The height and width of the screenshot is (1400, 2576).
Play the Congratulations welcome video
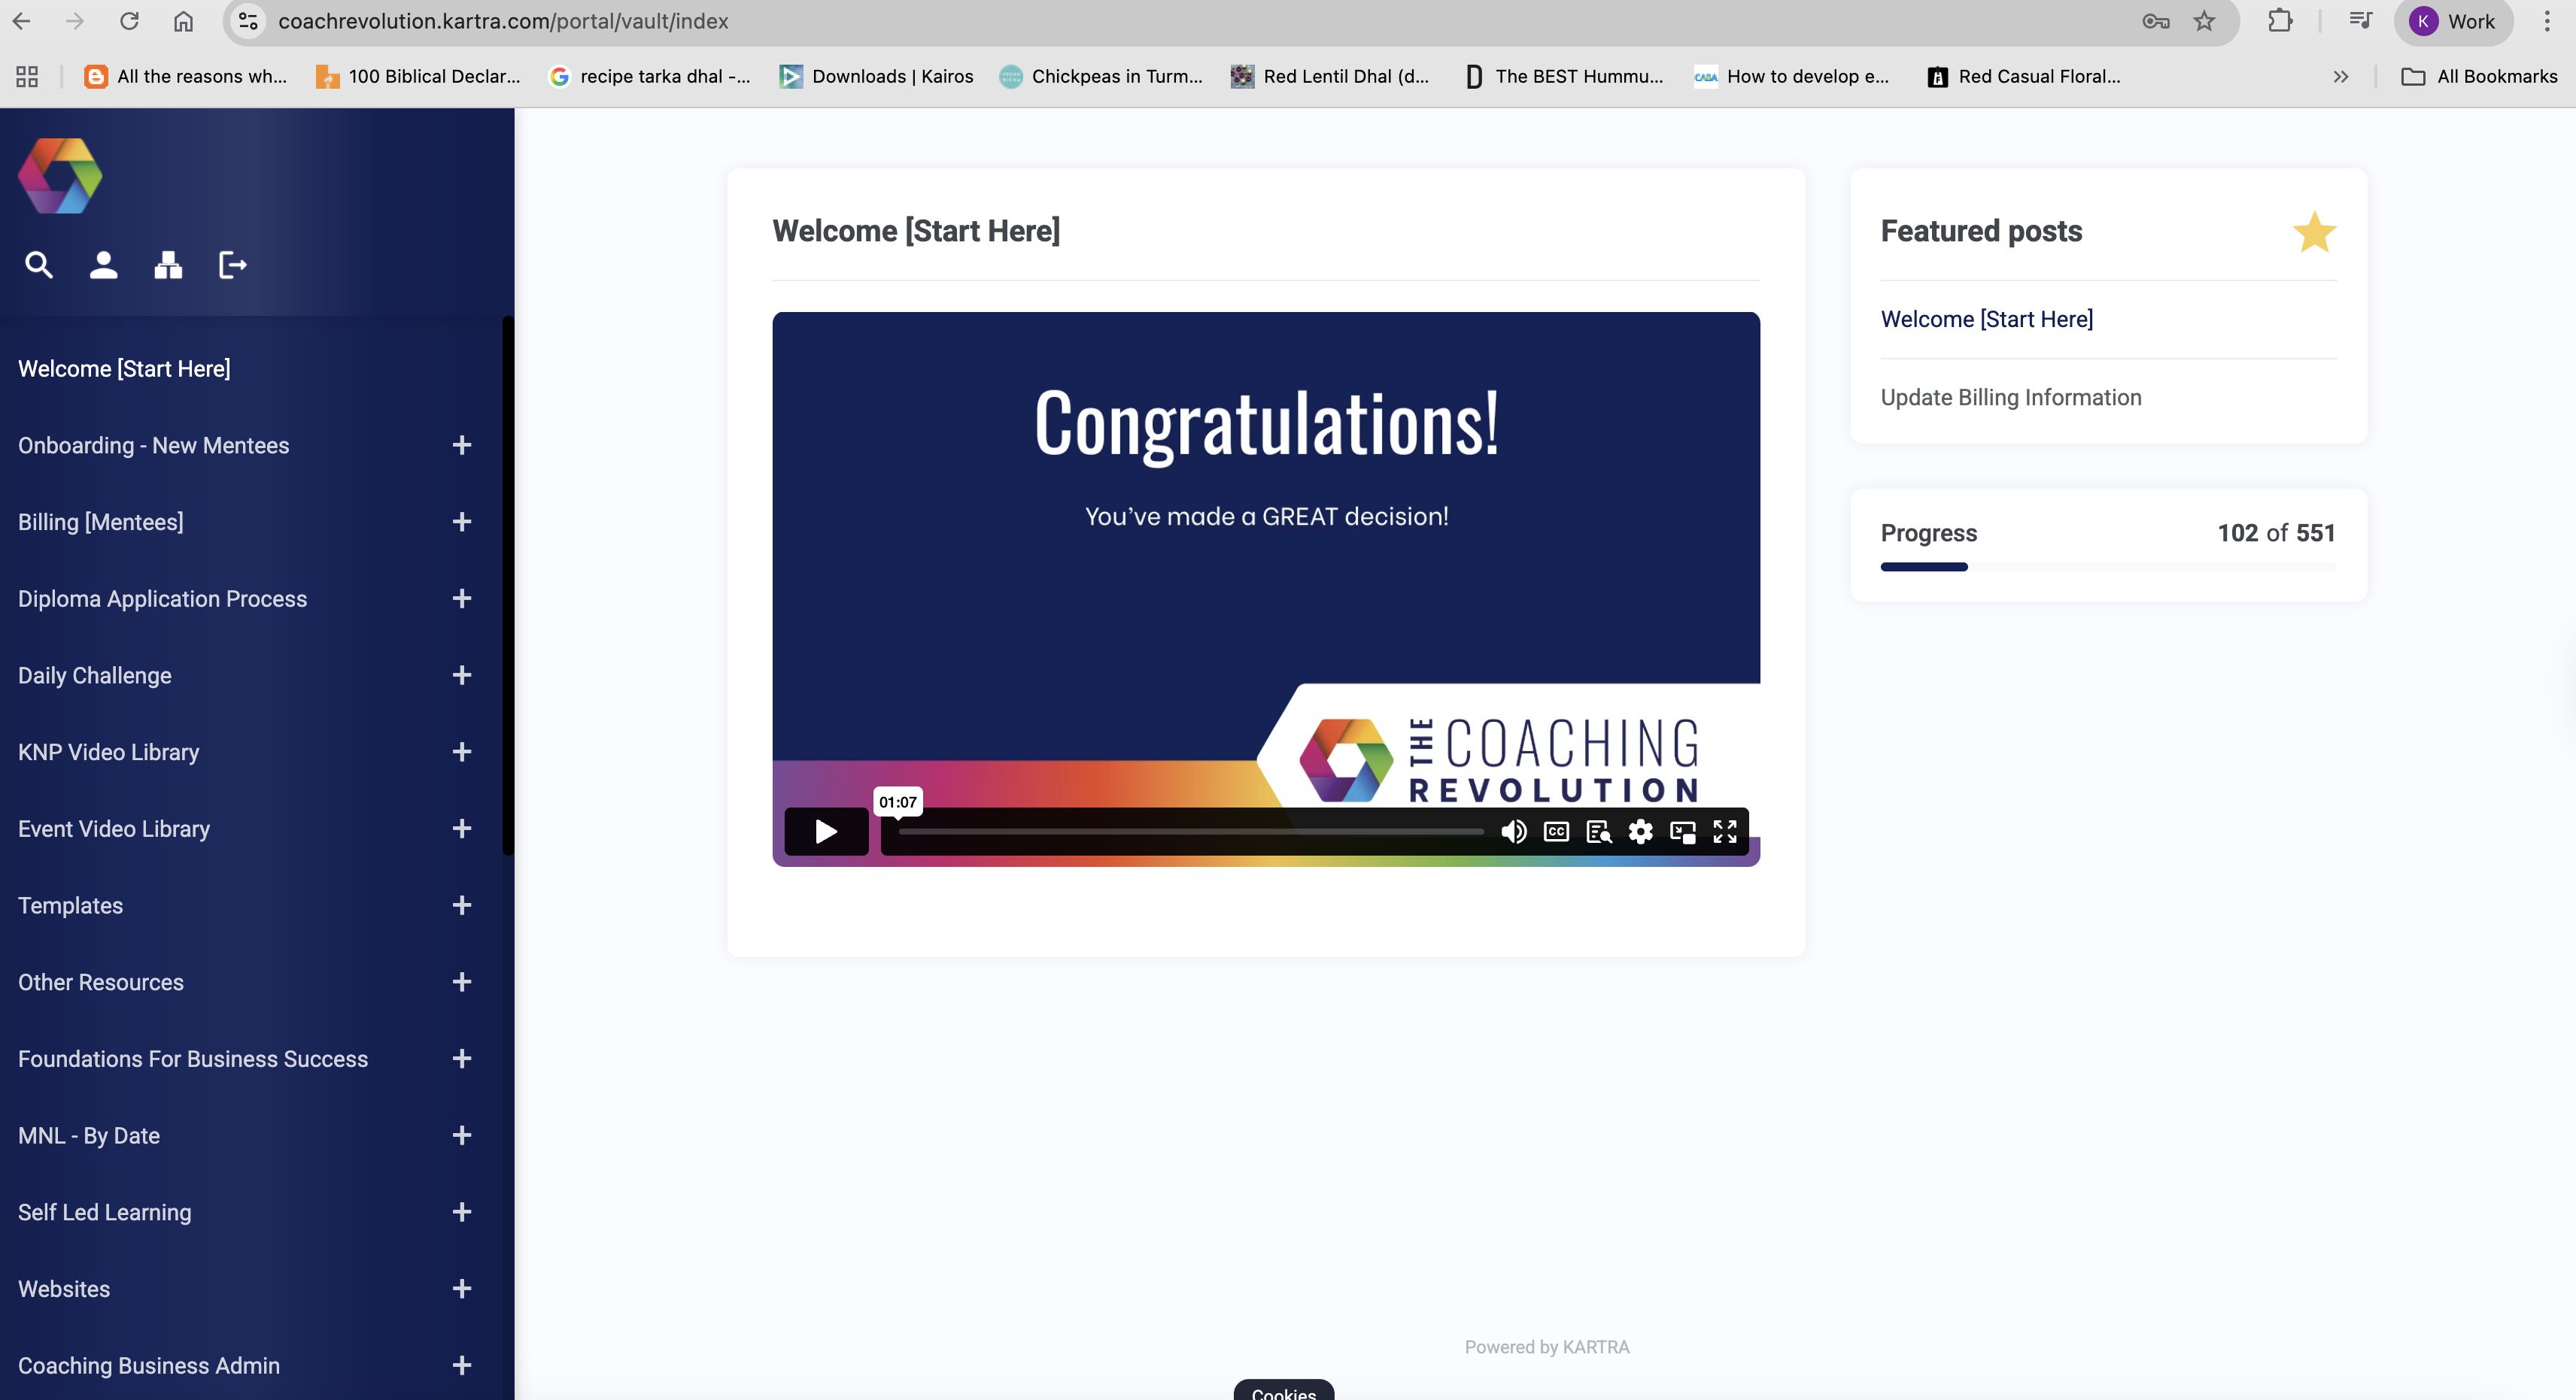point(826,832)
